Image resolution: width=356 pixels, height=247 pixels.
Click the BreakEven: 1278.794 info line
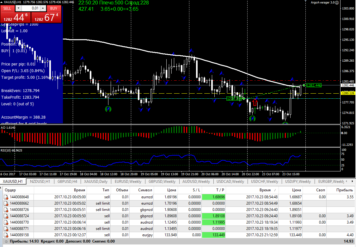(21, 90)
